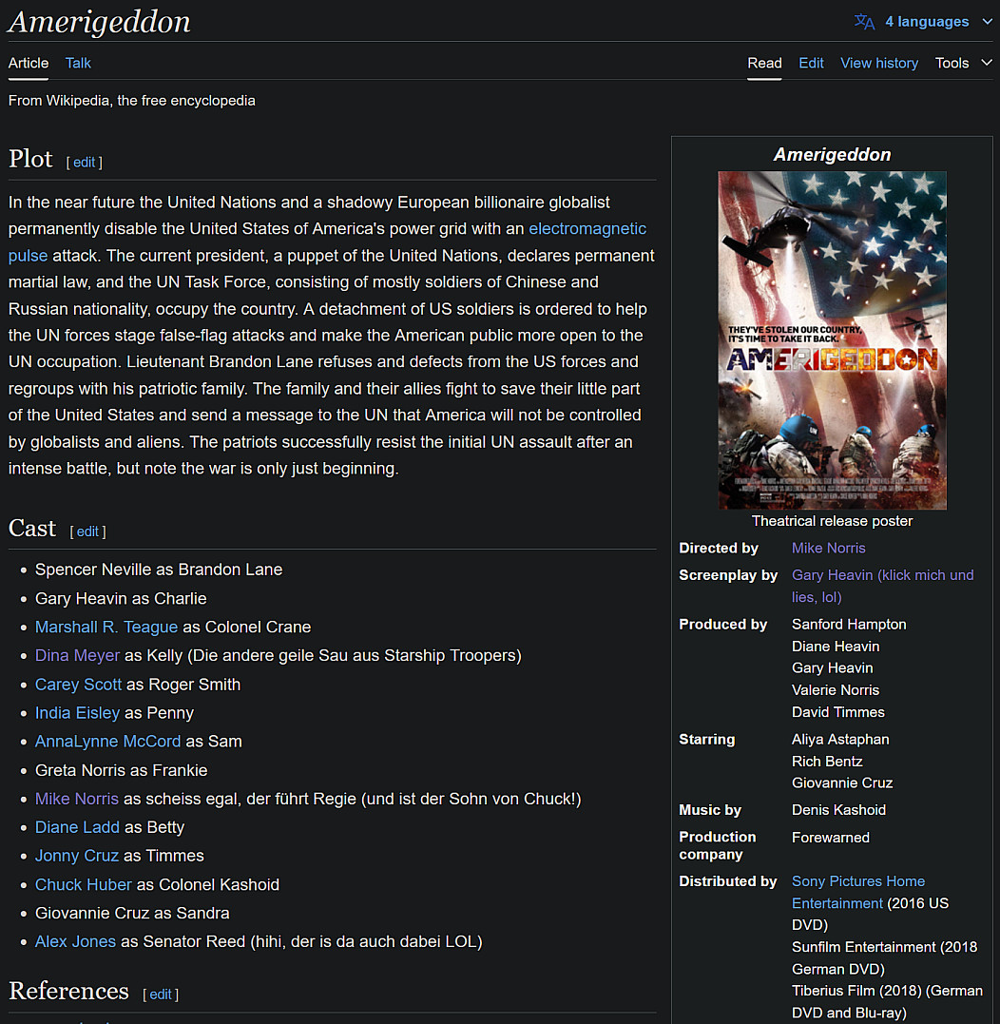The width and height of the screenshot is (1000, 1024).
Task: Open Dina Meyer cast link
Action: pos(77,656)
